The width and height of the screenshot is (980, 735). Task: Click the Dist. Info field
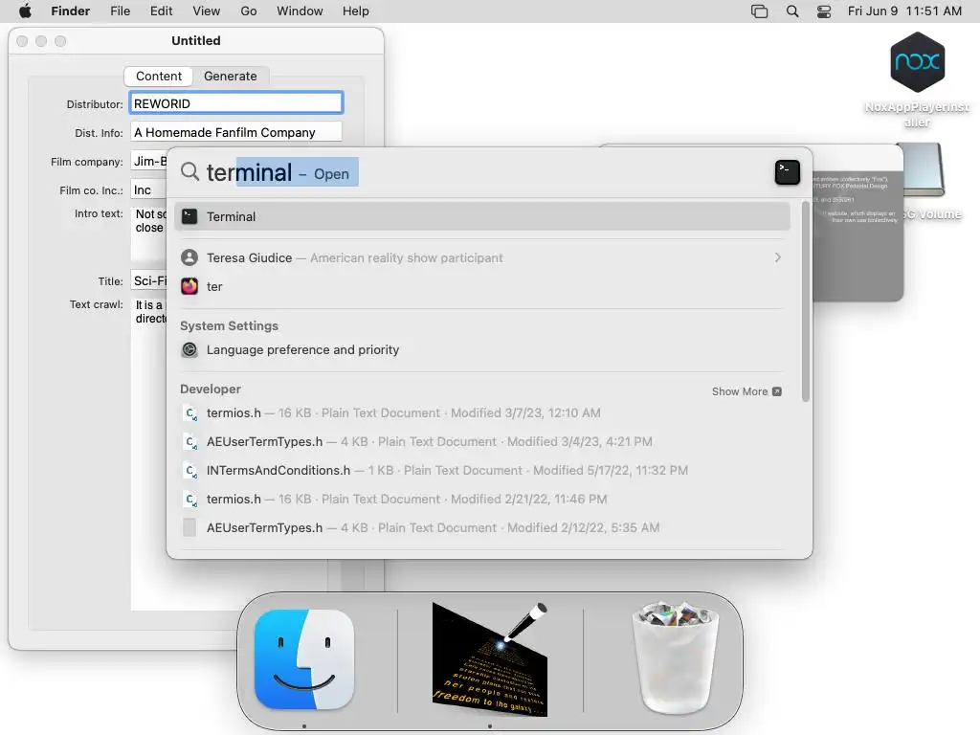[236, 132]
